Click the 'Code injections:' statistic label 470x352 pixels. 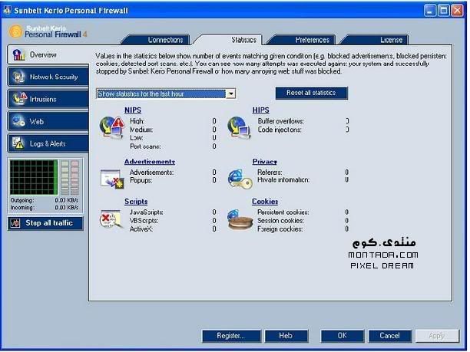click(x=280, y=130)
